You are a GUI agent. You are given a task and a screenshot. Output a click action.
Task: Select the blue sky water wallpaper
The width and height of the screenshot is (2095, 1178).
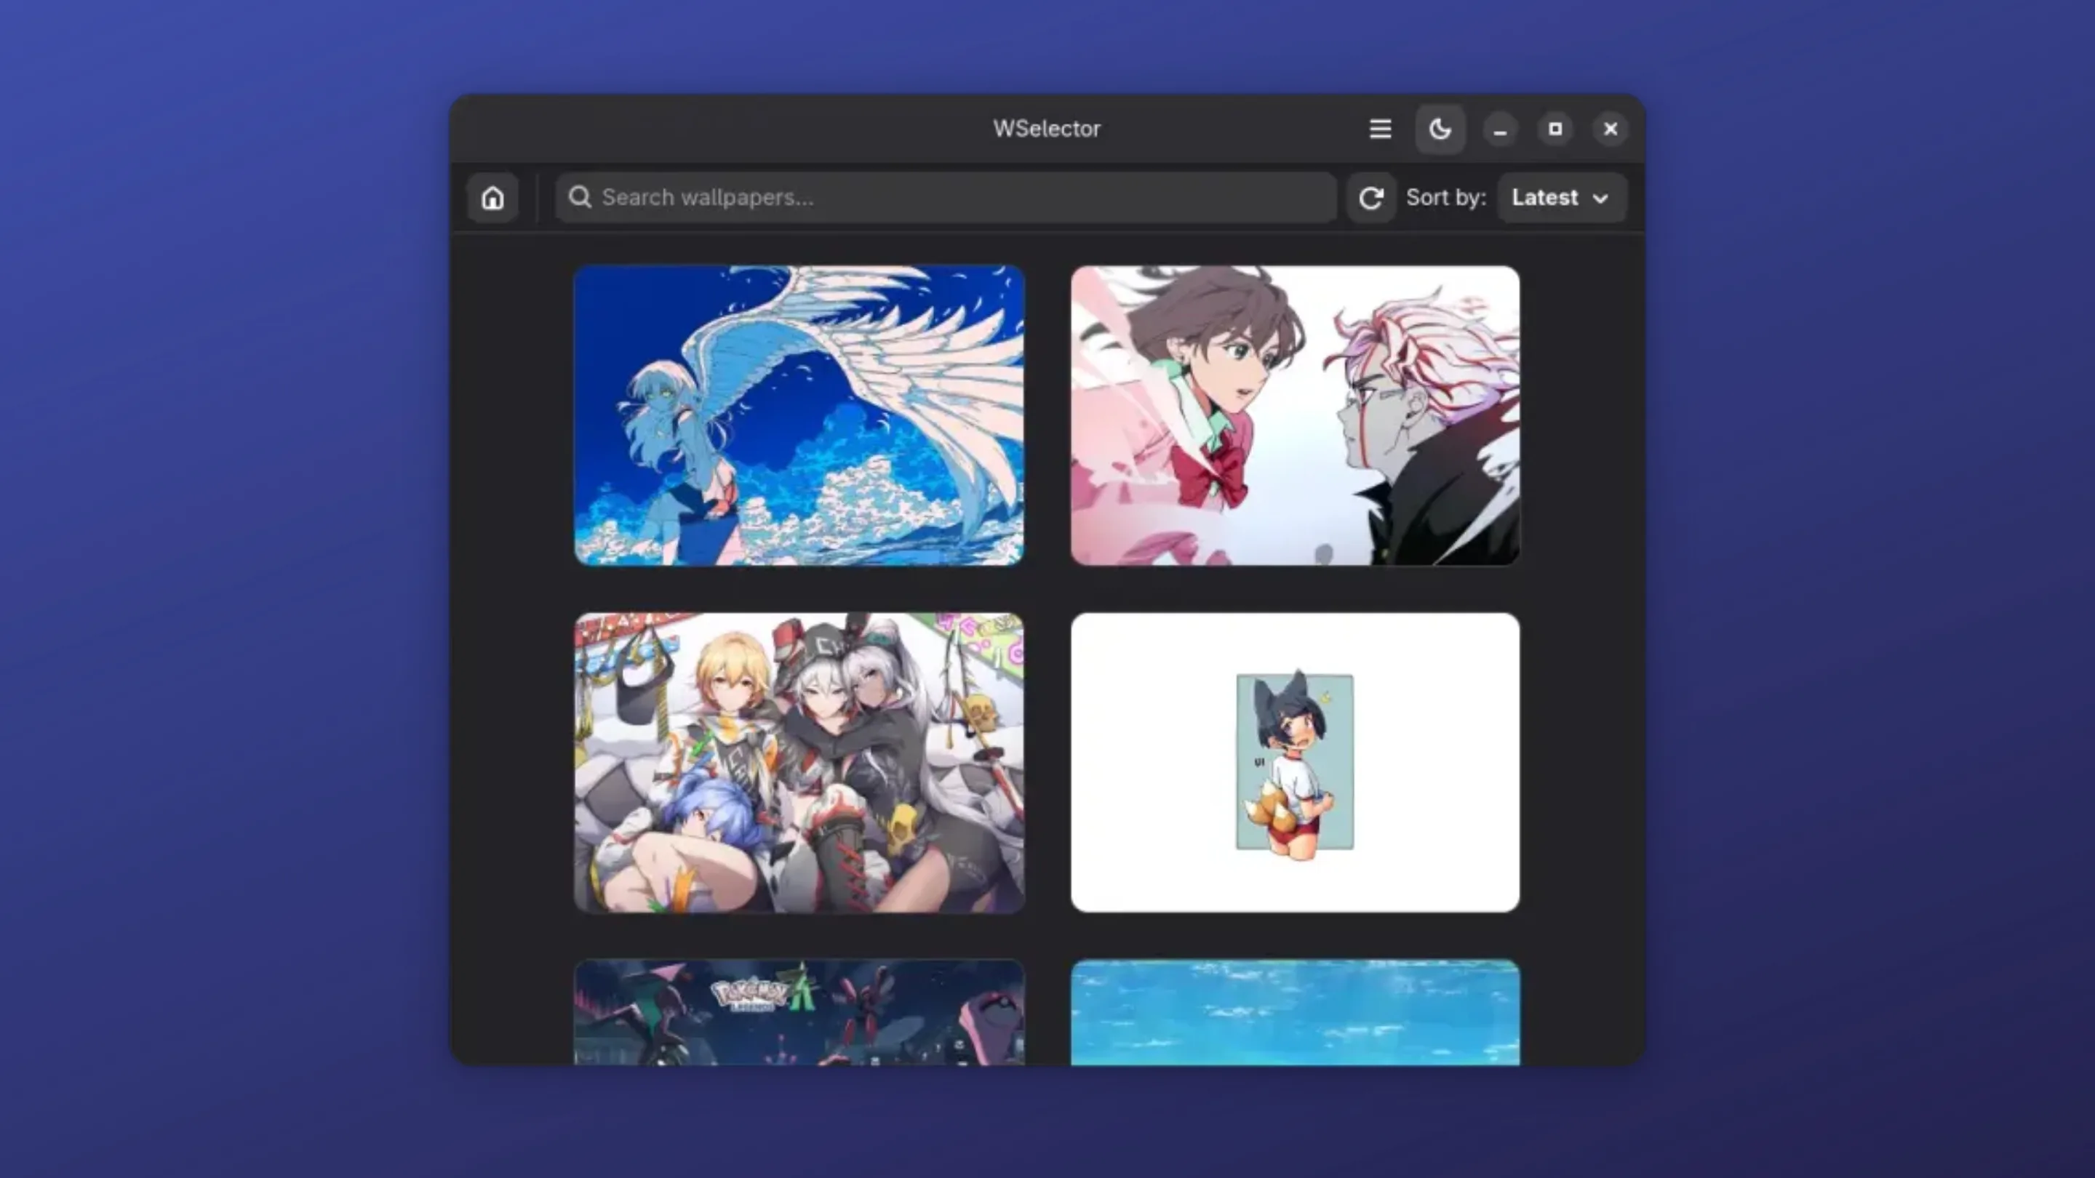1295,1012
